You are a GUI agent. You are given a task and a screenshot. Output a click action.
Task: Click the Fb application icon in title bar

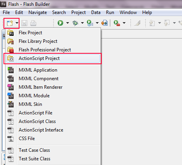pyautogui.click(x=3, y=4)
